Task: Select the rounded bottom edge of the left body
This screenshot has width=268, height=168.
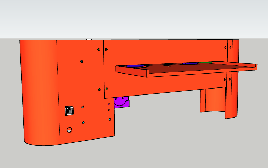Action: tap(42, 144)
